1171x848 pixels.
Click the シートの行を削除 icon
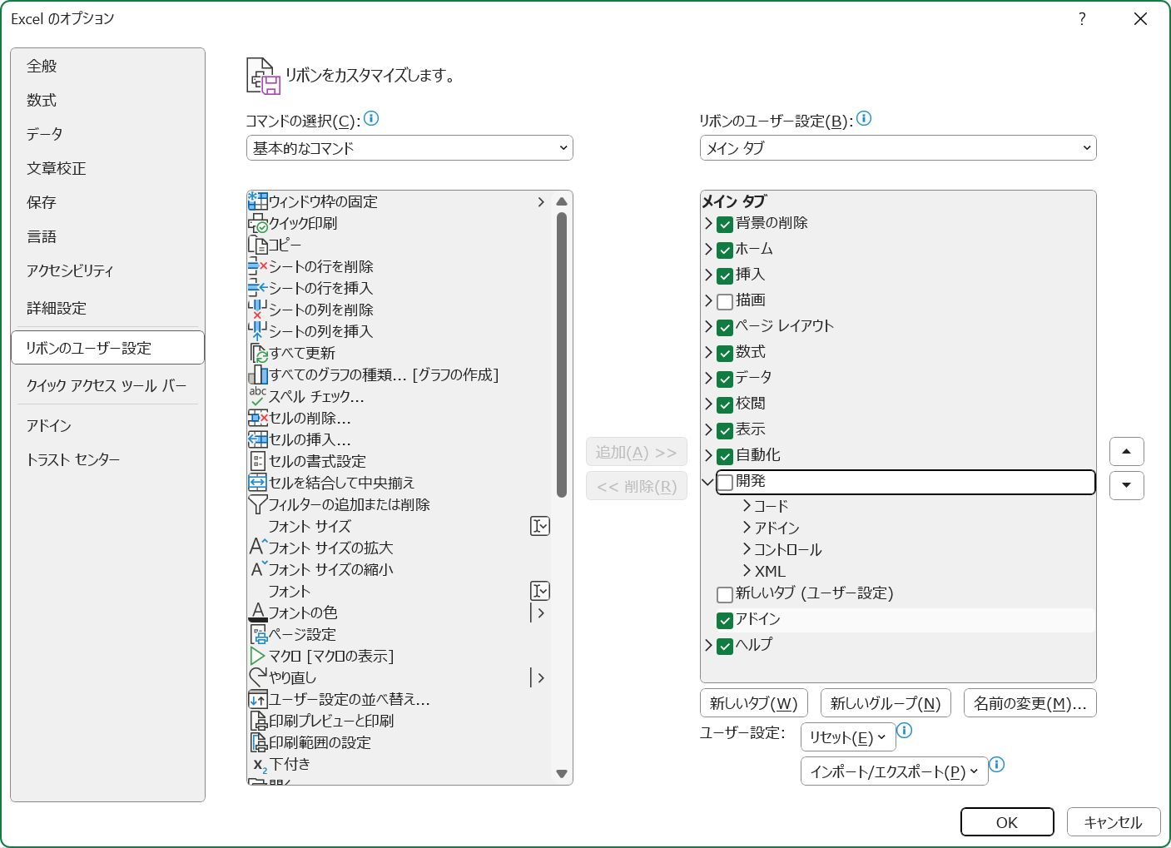point(258,266)
